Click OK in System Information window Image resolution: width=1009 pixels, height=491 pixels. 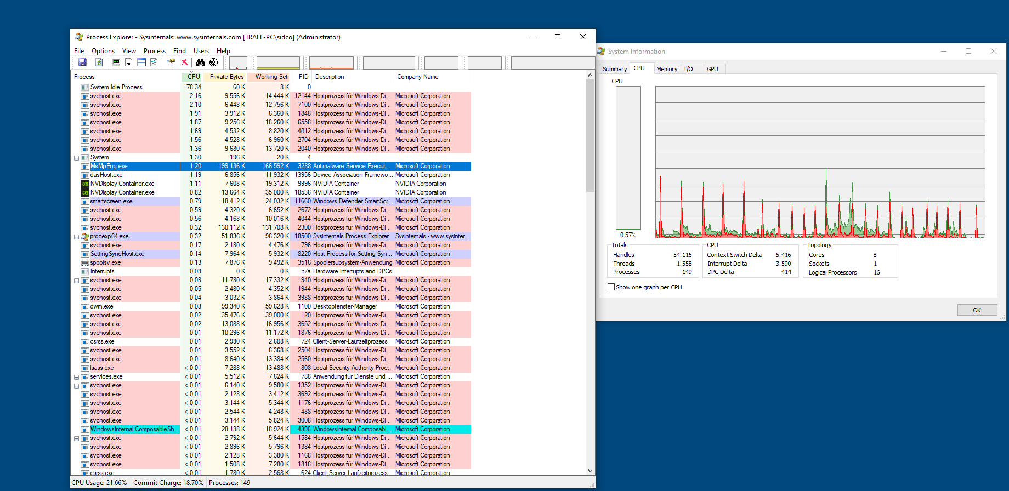[x=977, y=310]
